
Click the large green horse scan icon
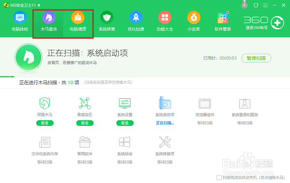point(29,57)
